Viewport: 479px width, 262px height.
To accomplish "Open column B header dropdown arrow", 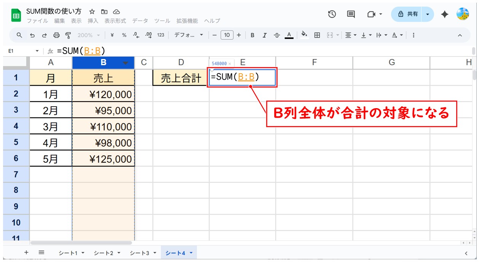I will [x=125, y=63].
